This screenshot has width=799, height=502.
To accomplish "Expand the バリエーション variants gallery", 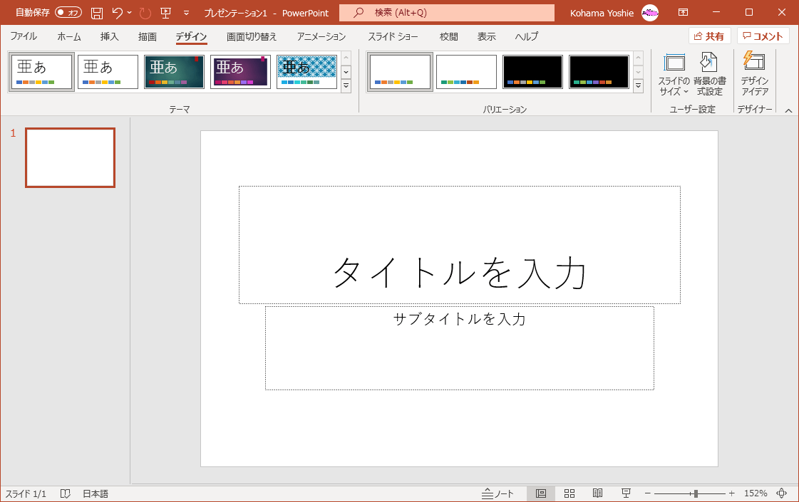I will 638,86.
